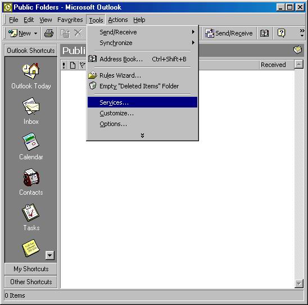The width and height of the screenshot is (308, 305).
Task: Open the Actions menu
Action: 118,20
